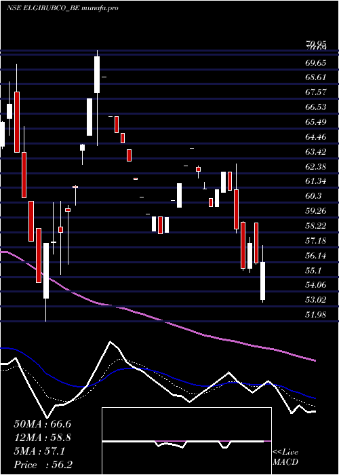The height and width of the screenshot is (475, 339).
Task: Choose the 59.26 axis label
Action: (x=316, y=211)
